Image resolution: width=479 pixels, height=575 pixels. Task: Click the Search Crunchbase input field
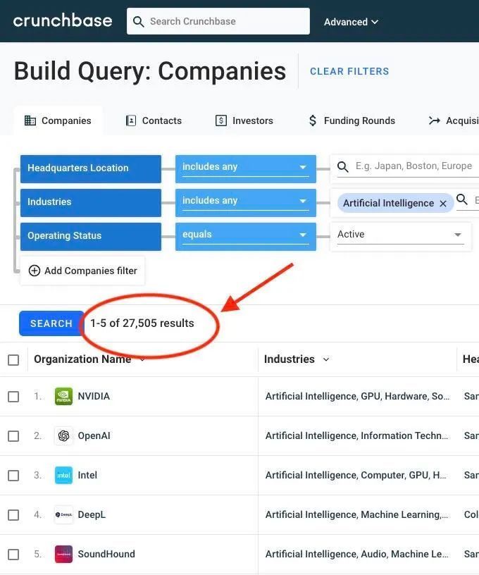[225, 21]
